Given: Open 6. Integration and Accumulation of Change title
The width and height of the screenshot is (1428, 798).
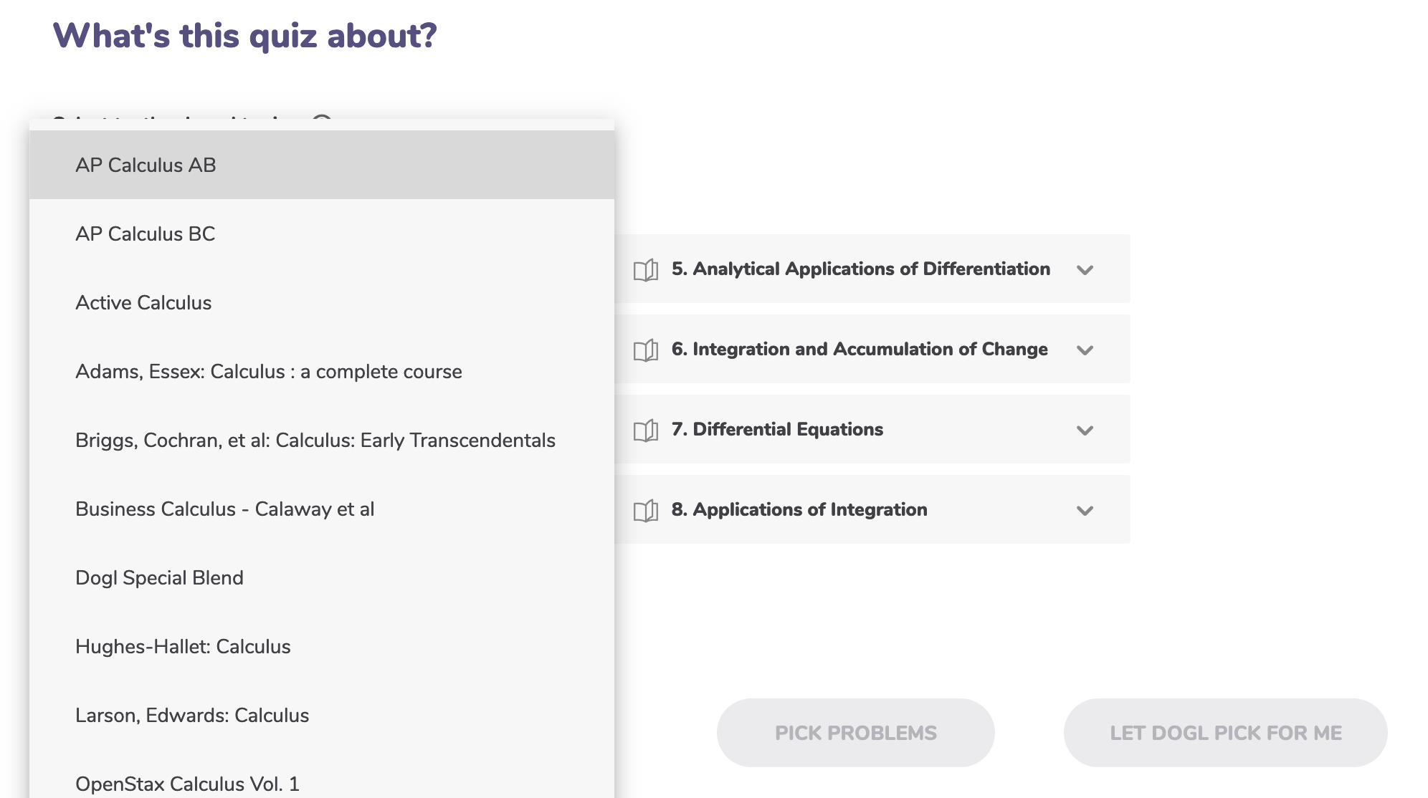Looking at the screenshot, I should tap(860, 349).
